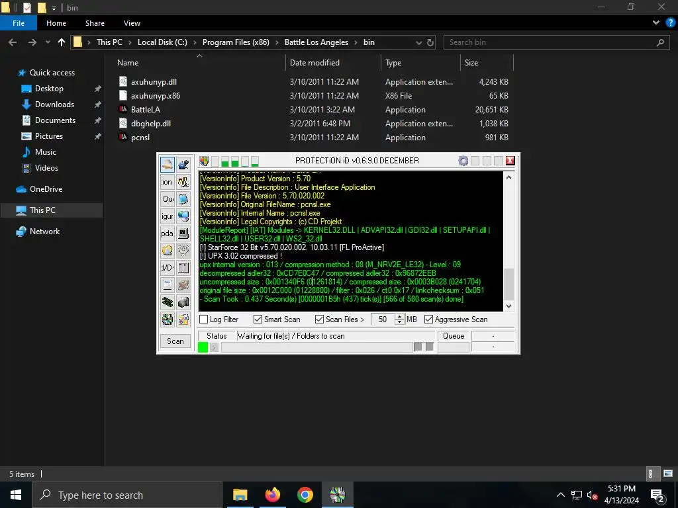Disable the Aggressive Scan checkbox
Viewport: 678px width, 508px height.
point(428,319)
